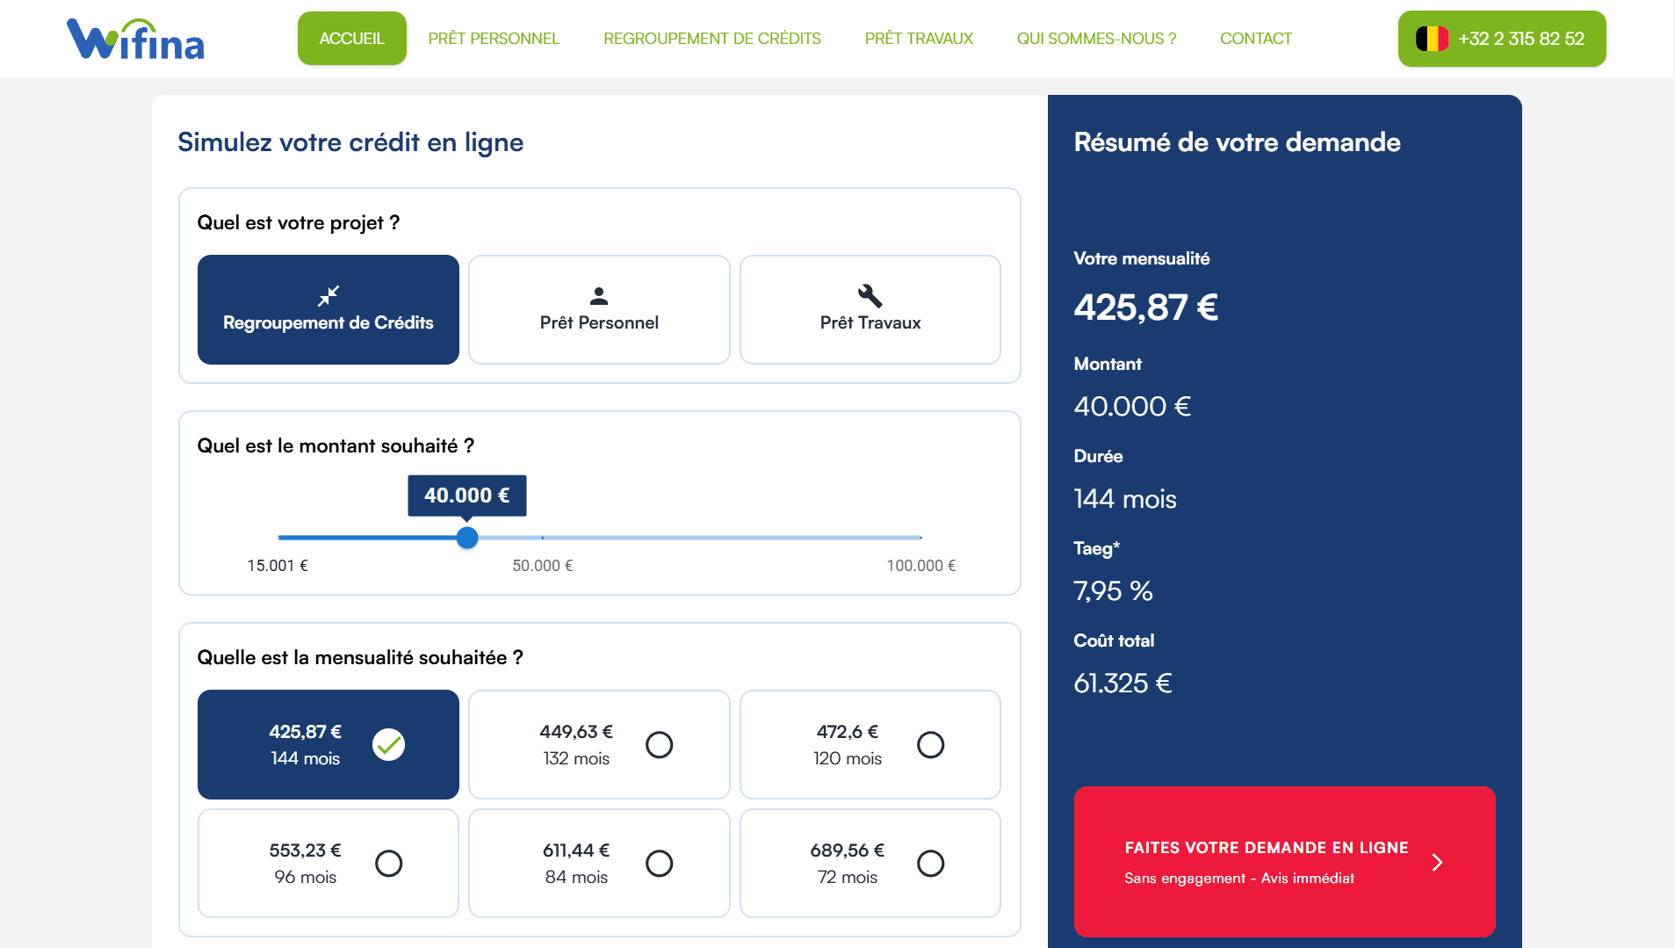Pick the 472,6 € mensualité option
1675x948 pixels.
coord(870,744)
